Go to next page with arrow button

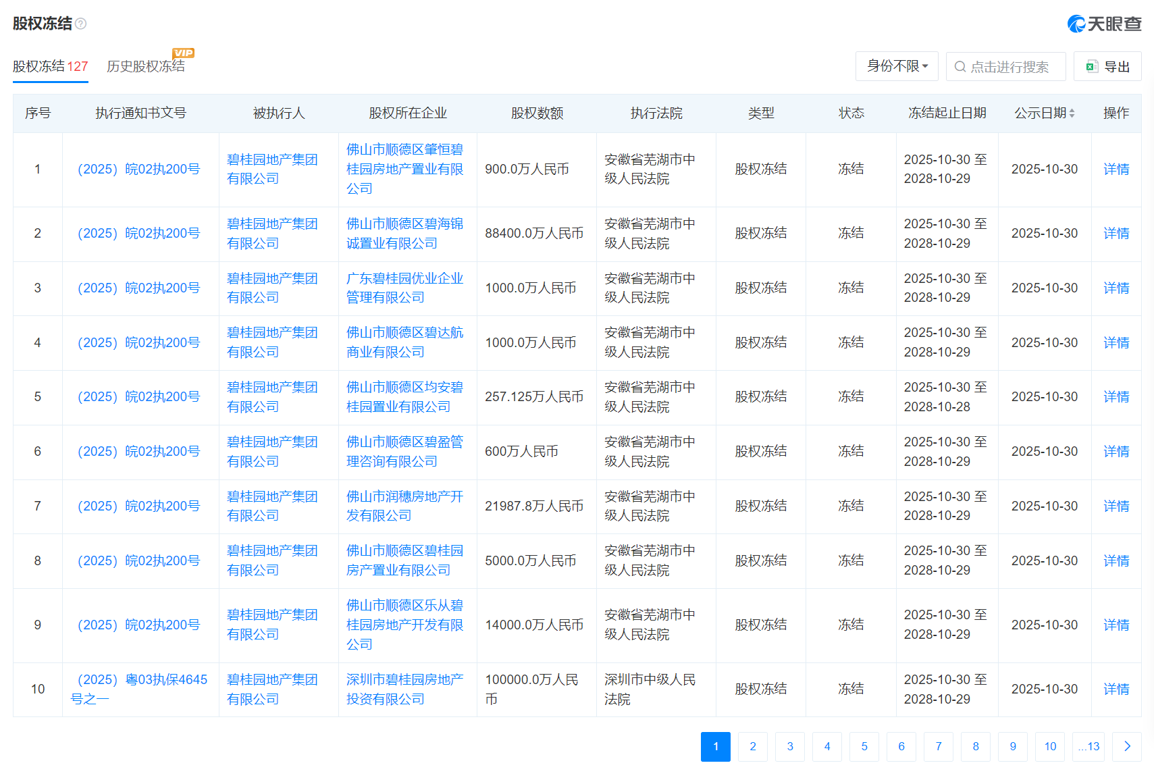tap(1126, 746)
